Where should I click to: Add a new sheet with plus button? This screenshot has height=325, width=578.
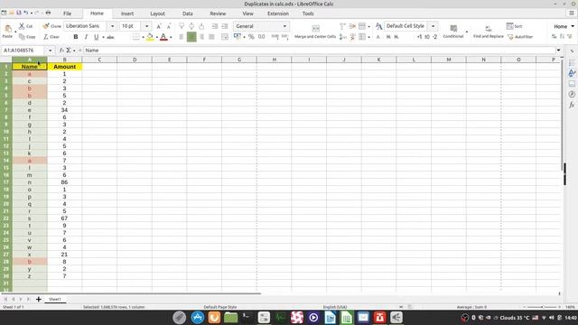point(38,299)
